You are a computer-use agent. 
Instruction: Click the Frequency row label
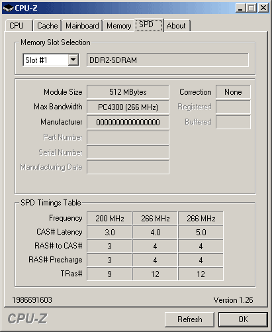pos(66,218)
